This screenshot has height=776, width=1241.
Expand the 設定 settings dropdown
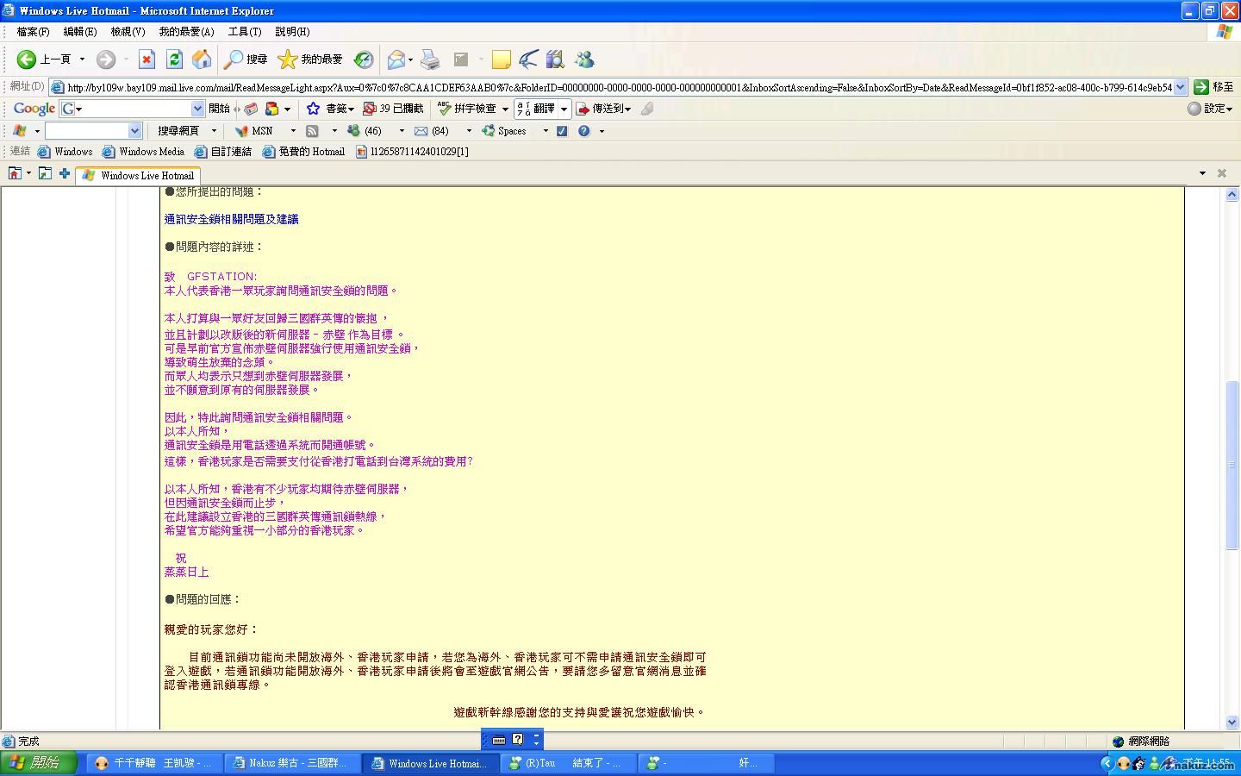1210,109
